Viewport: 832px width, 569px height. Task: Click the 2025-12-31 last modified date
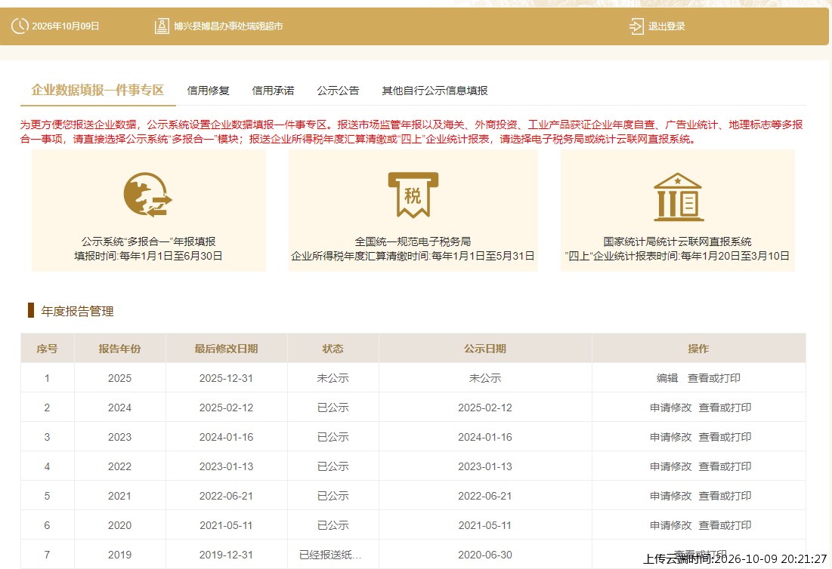[x=226, y=378]
